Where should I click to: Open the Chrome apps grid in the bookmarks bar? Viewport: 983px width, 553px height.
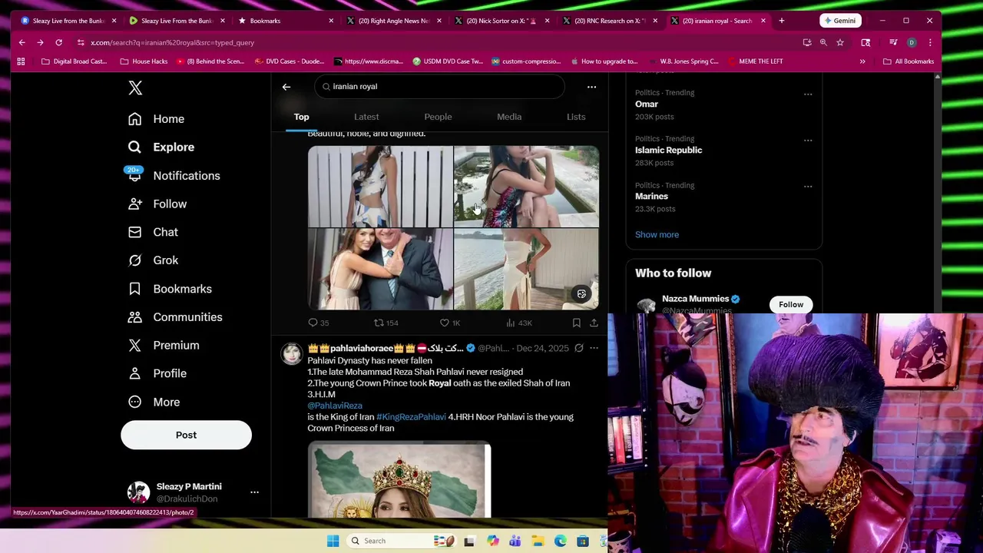tap(21, 61)
